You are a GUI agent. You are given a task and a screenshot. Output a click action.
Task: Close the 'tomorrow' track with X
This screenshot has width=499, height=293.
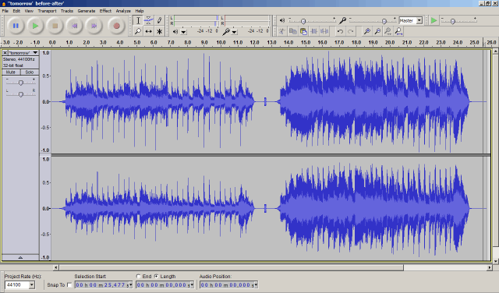(5, 53)
